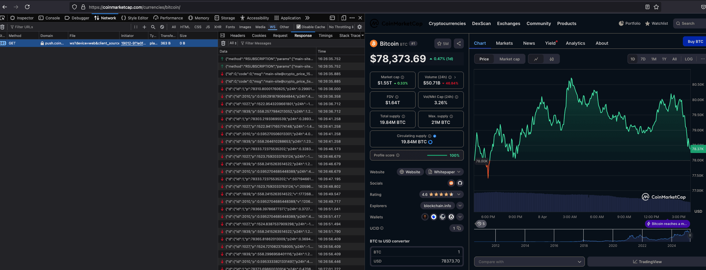The width and height of the screenshot is (706, 270).
Task: Set the chart range to 1M
Action: (654, 59)
